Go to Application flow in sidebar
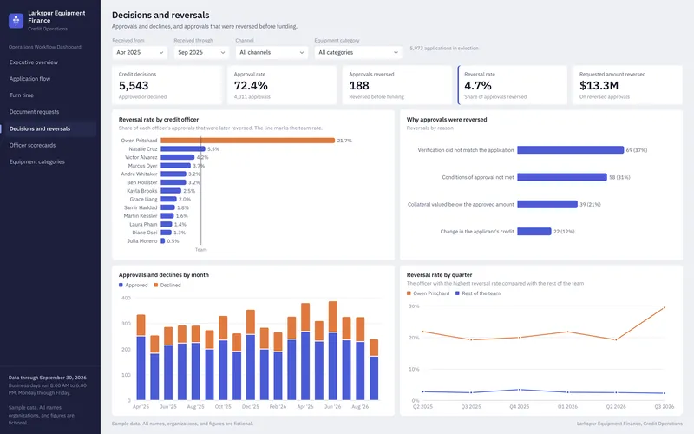 [29, 79]
